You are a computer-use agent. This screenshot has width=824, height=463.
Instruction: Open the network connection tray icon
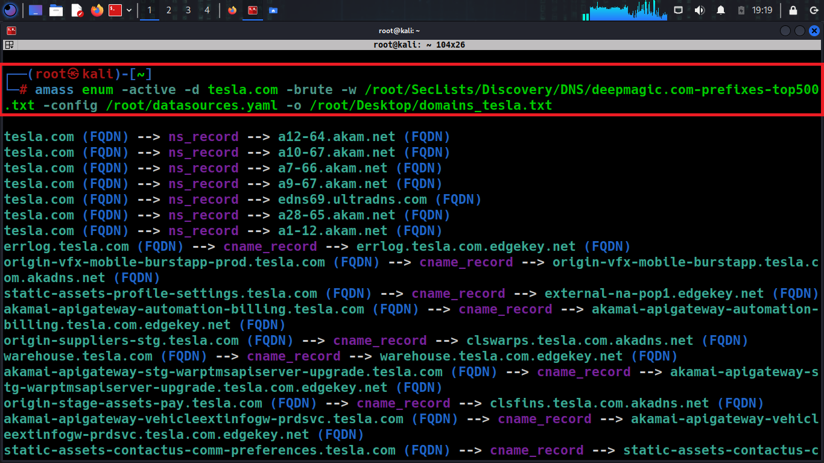tap(679, 10)
